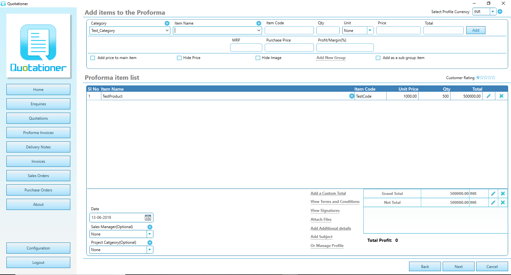Expand TestProduct row with plus icon

(x=352, y=96)
